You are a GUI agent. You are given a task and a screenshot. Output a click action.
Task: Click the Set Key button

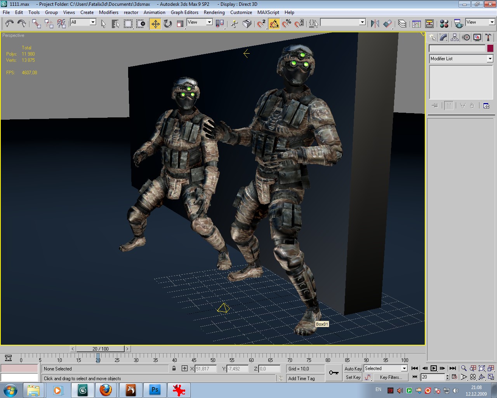(x=353, y=377)
